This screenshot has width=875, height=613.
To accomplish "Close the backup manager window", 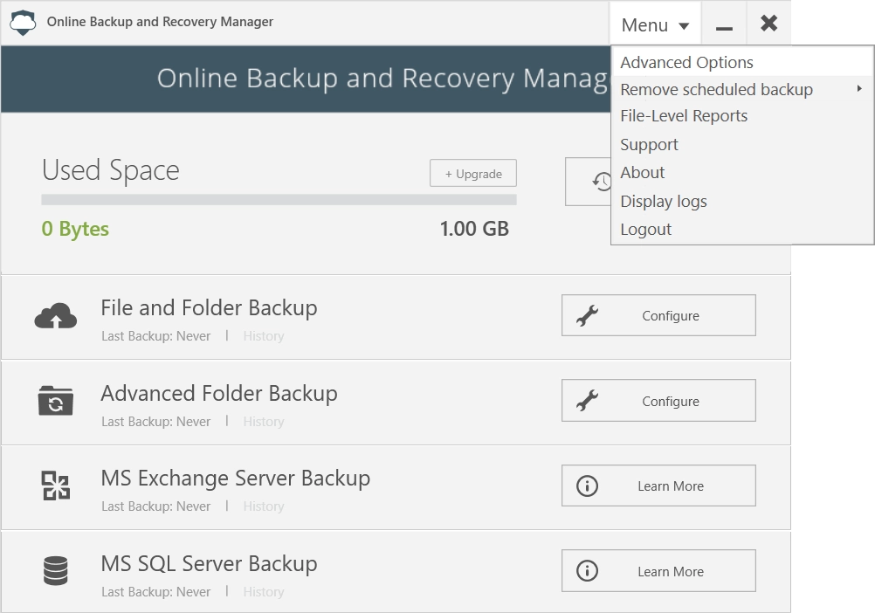I will [x=769, y=24].
